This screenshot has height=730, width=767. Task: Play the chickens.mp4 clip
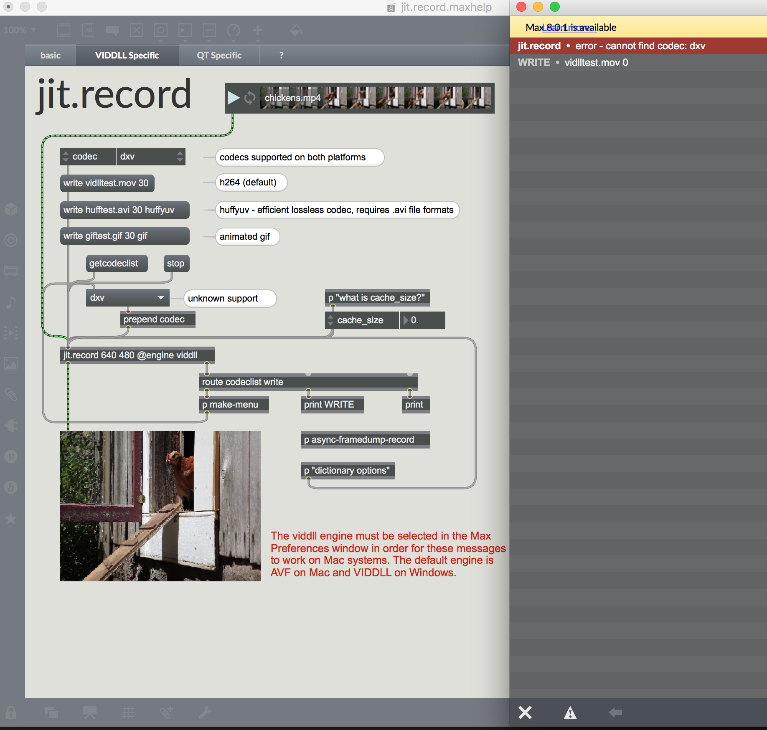(234, 98)
